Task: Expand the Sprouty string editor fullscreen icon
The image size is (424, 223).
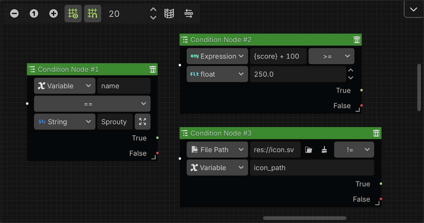Action: (143, 122)
